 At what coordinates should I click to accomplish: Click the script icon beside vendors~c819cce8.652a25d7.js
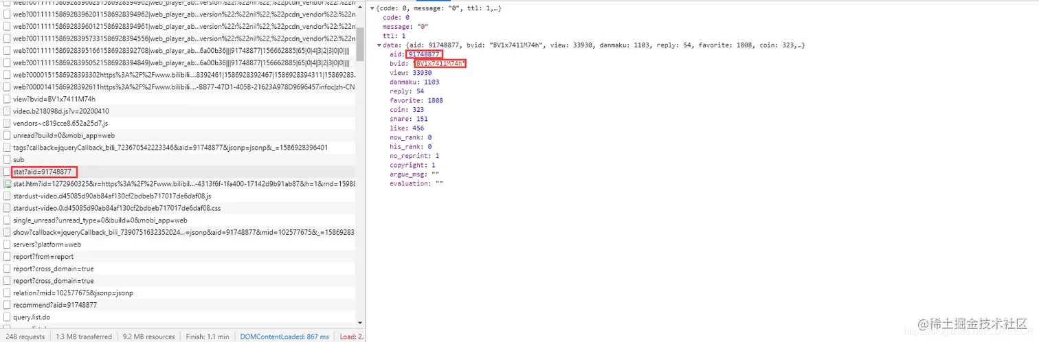[x=7, y=123]
